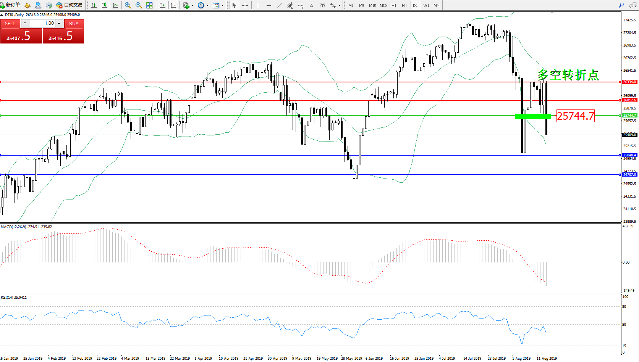Viewport: 639px width, 362px height.
Task: Open the periodicity clock dropdown arrow
Action: click(207, 6)
